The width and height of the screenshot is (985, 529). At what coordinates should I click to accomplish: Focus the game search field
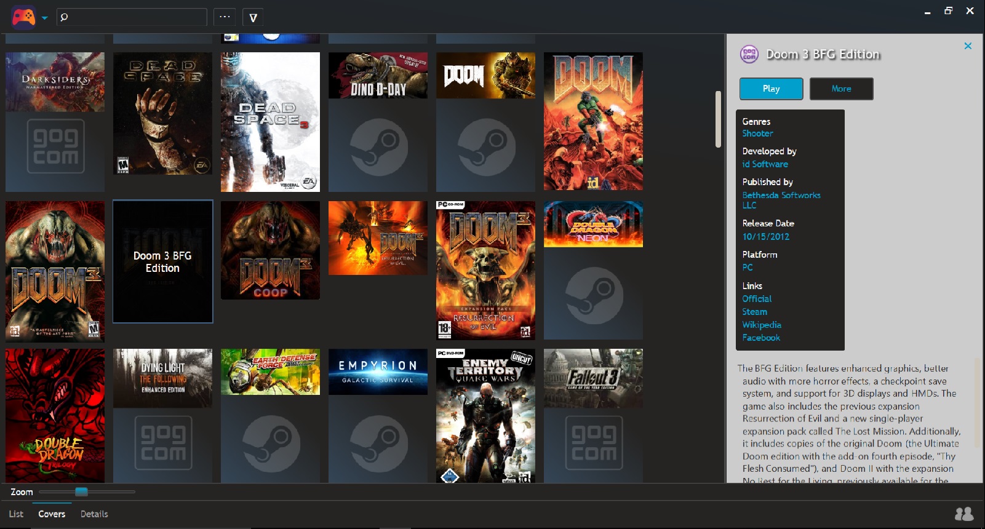coord(132,17)
